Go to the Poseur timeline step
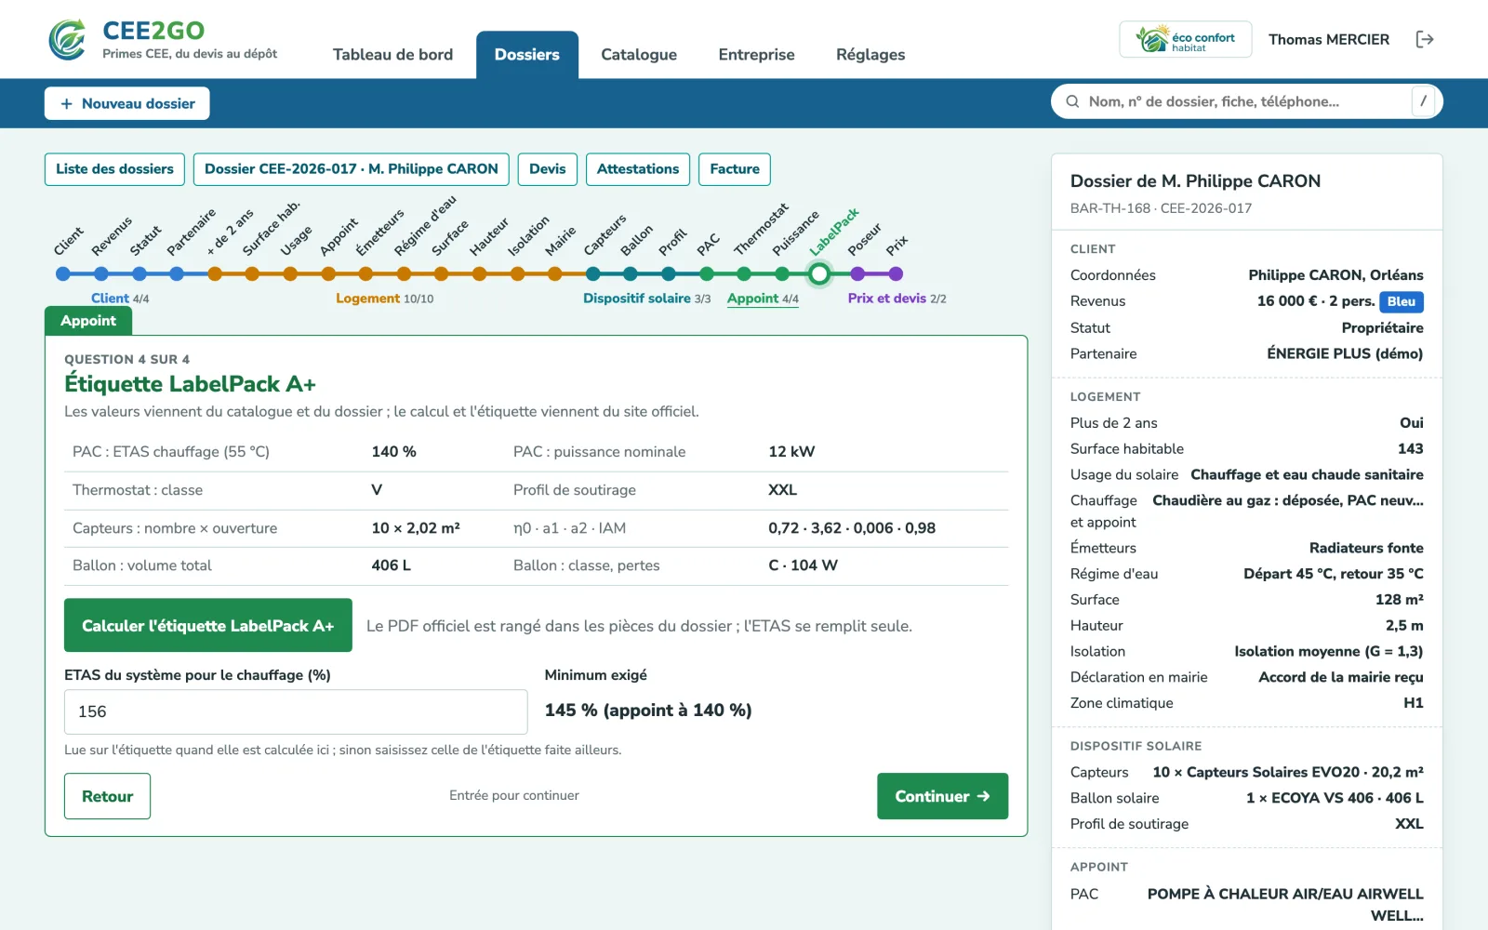This screenshot has height=930, width=1488. [x=857, y=273]
